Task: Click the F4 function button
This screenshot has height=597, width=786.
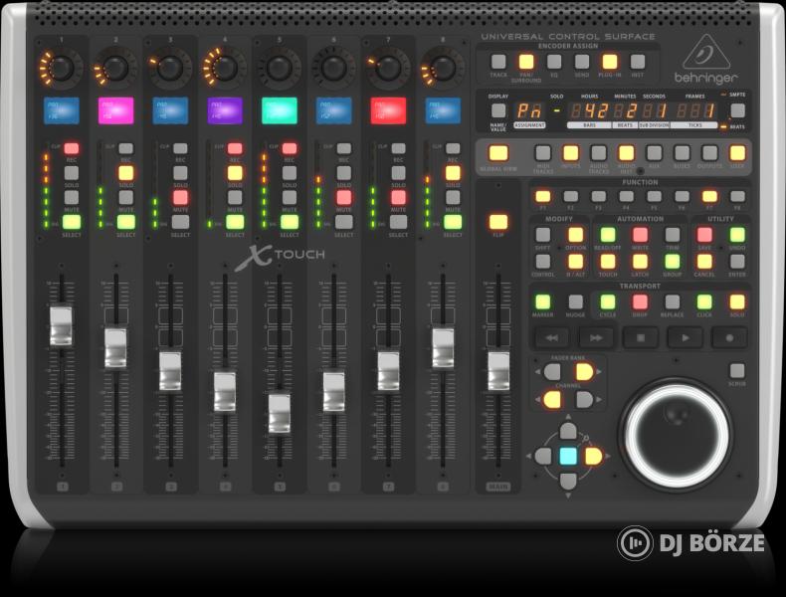Action: click(x=626, y=196)
